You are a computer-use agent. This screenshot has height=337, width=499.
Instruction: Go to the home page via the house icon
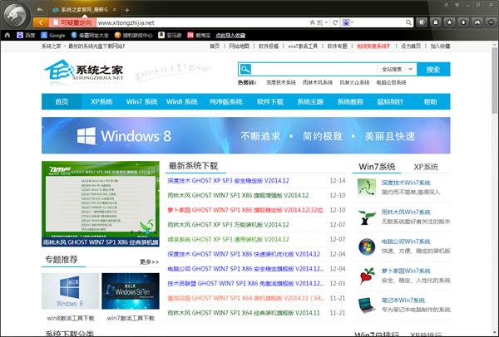point(7,35)
